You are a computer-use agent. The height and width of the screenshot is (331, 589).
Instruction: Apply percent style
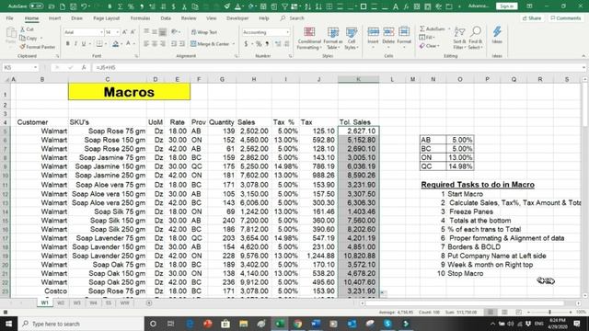259,44
